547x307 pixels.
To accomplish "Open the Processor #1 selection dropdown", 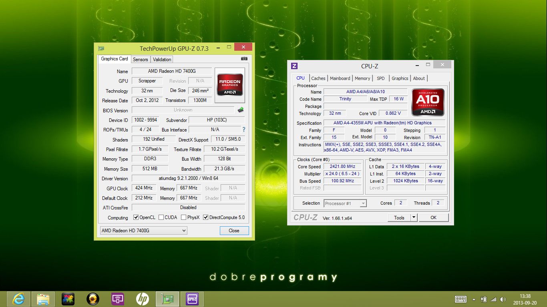I will (345, 203).
